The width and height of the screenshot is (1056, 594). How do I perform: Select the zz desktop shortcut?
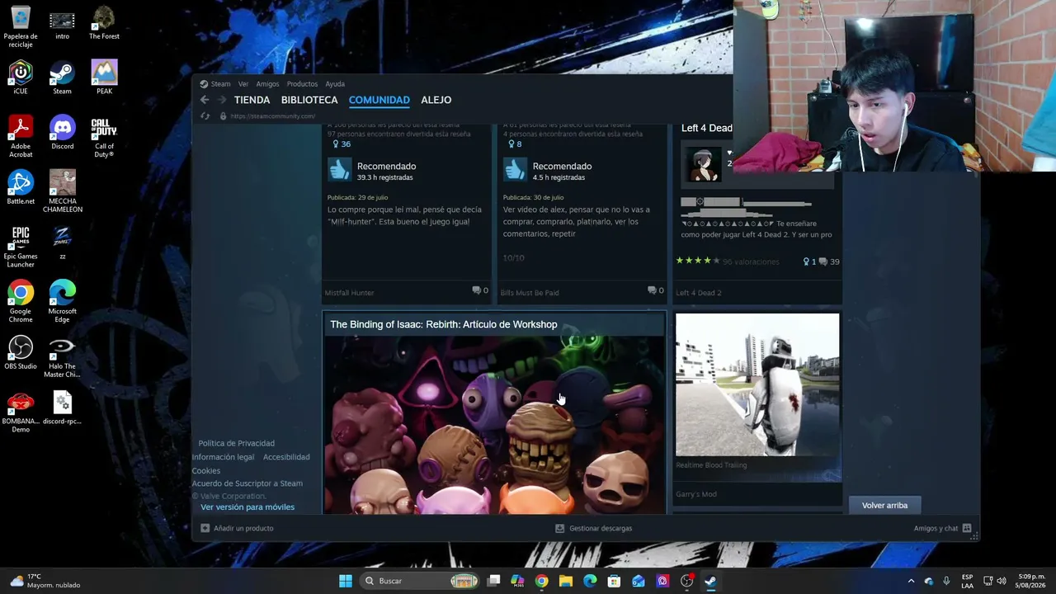[x=63, y=243]
